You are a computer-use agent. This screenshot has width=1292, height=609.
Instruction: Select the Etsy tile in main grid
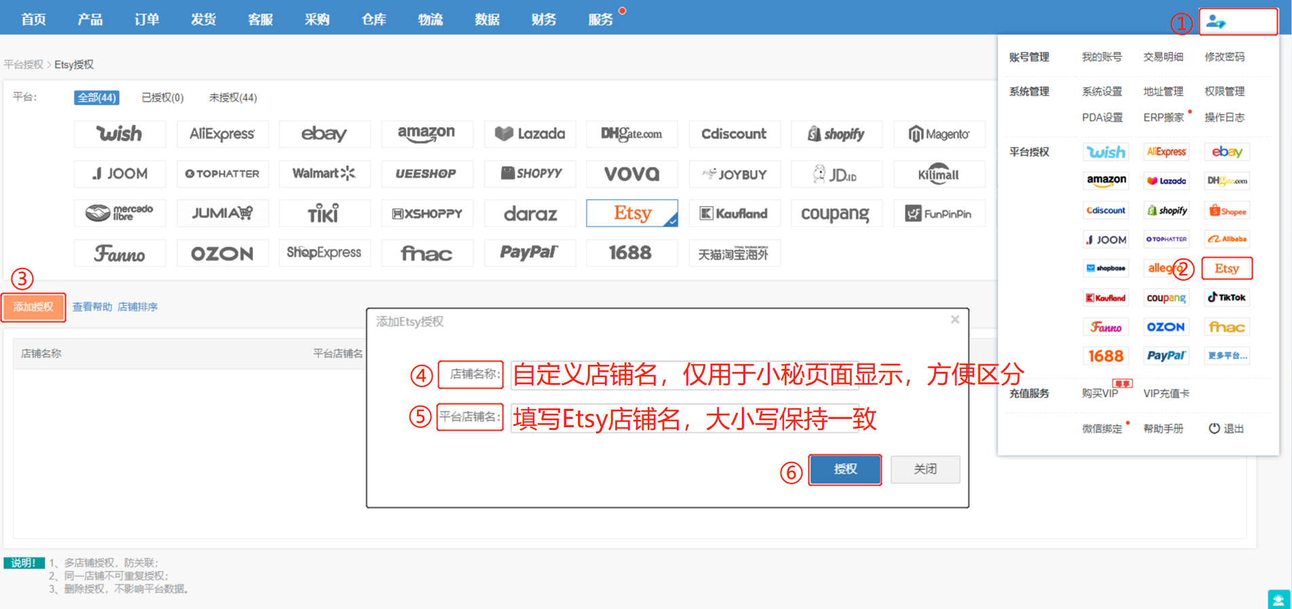coord(631,213)
